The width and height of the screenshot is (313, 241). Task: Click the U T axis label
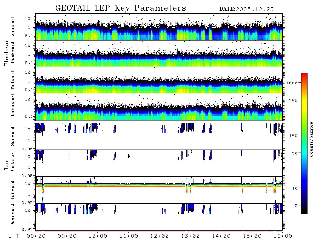(14, 236)
